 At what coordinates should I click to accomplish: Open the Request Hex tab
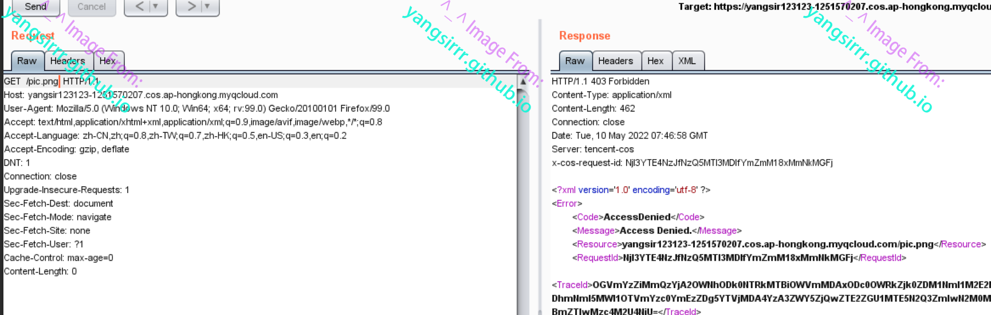pyautogui.click(x=108, y=61)
